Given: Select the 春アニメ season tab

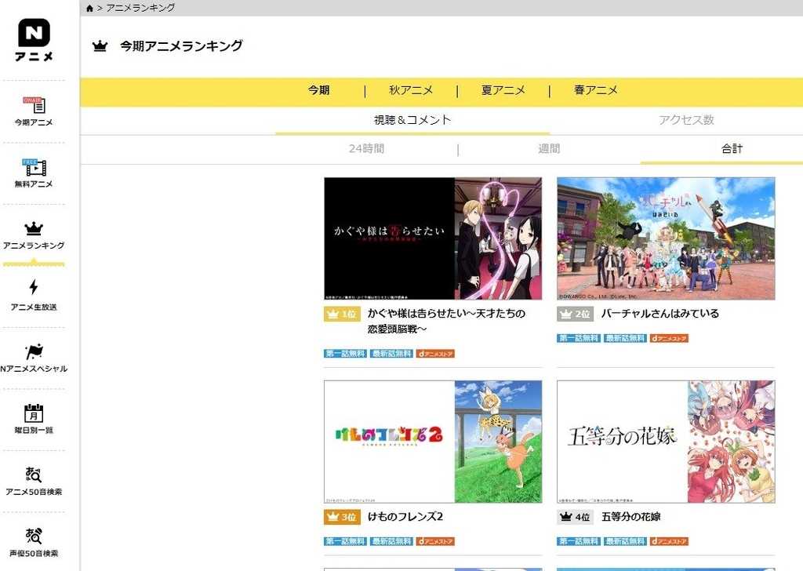Looking at the screenshot, I should [596, 91].
